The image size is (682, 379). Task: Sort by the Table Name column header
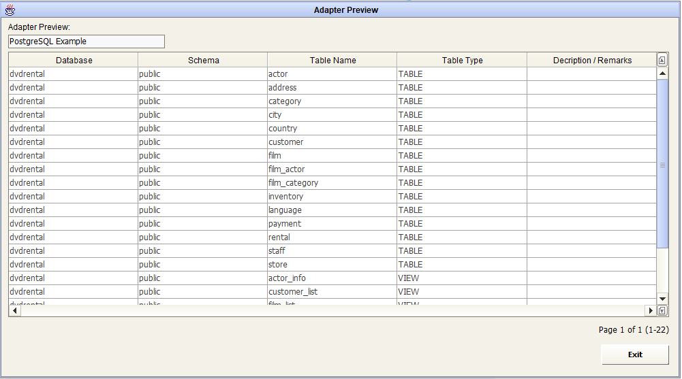pos(332,61)
